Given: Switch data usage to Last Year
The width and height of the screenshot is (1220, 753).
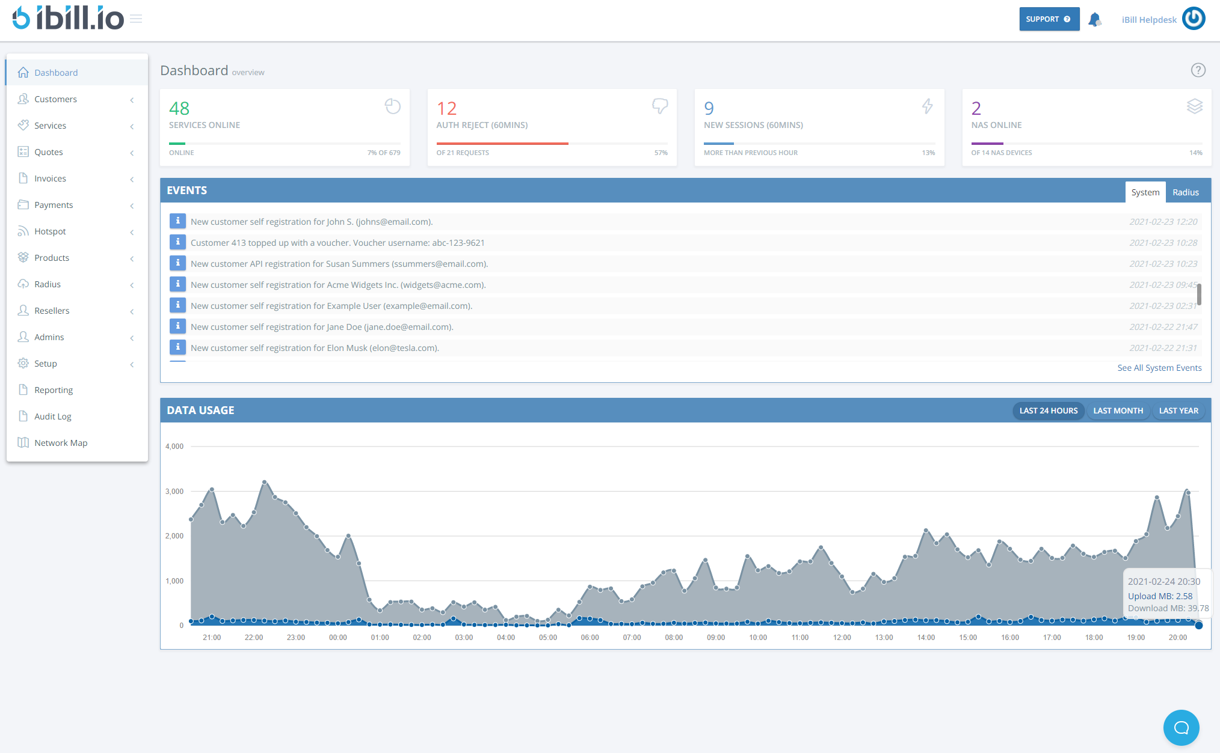Looking at the screenshot, I should pos(1178,410).
